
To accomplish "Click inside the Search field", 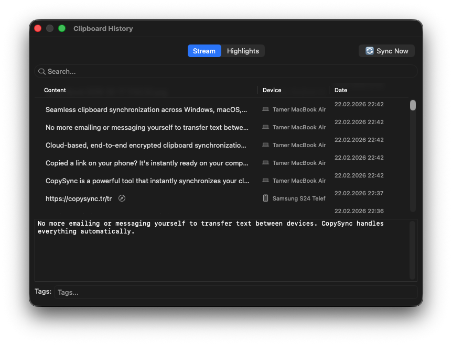I will pyautogui.click(x=157, y=71).
